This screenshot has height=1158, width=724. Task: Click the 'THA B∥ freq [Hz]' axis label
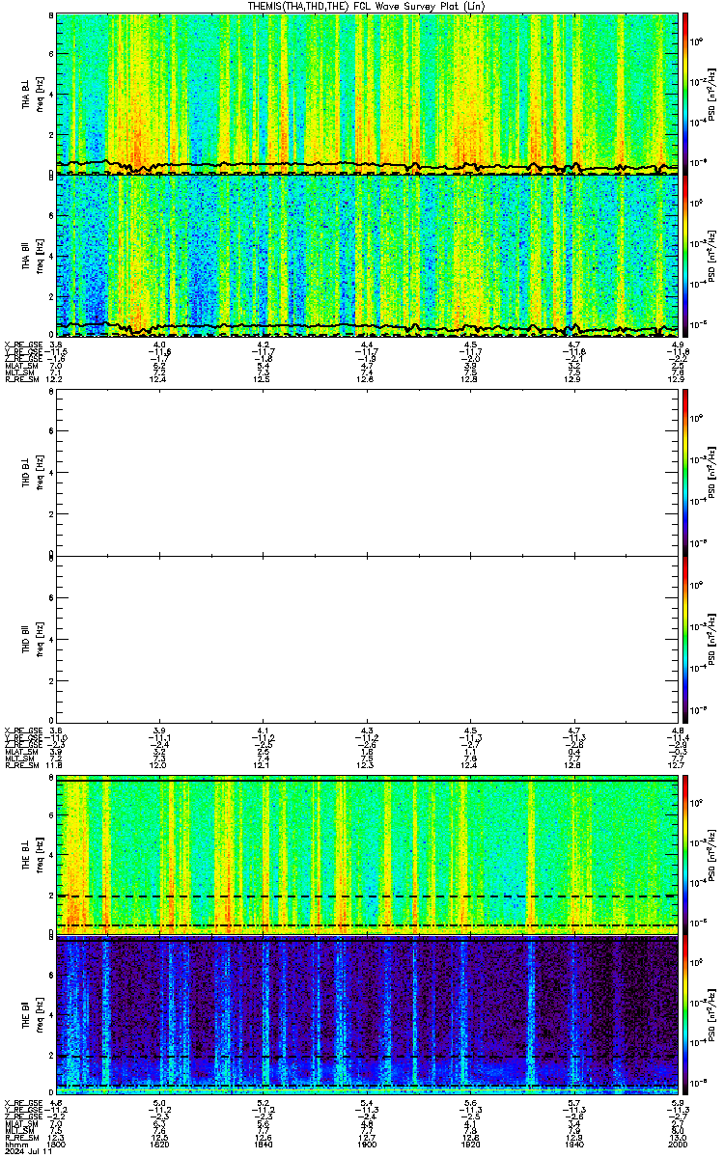click(x=33, y=256)
